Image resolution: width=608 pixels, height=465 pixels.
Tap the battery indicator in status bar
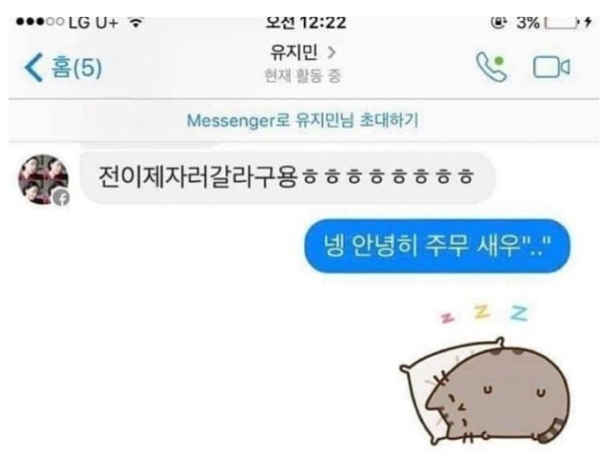pyautogui.click(x=563, y=23)
